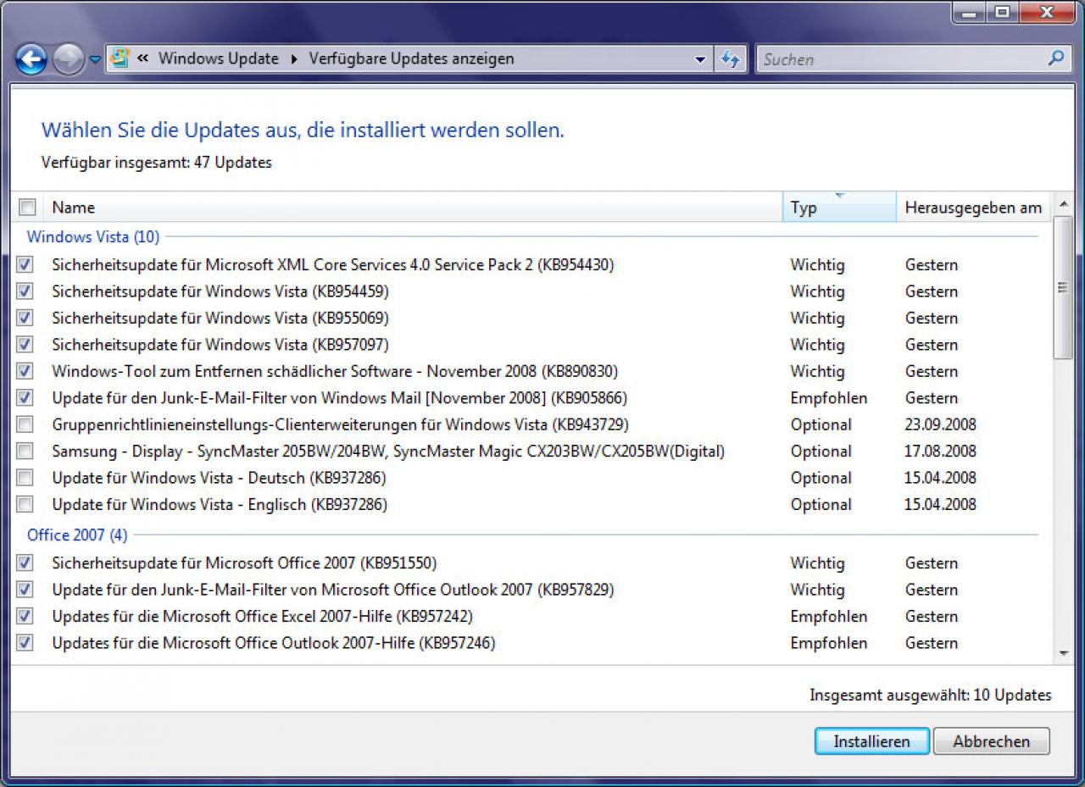Sort by Herausgegeben am column header
The width and height of the screenshot is (1085, 787).
click(973, 208)
